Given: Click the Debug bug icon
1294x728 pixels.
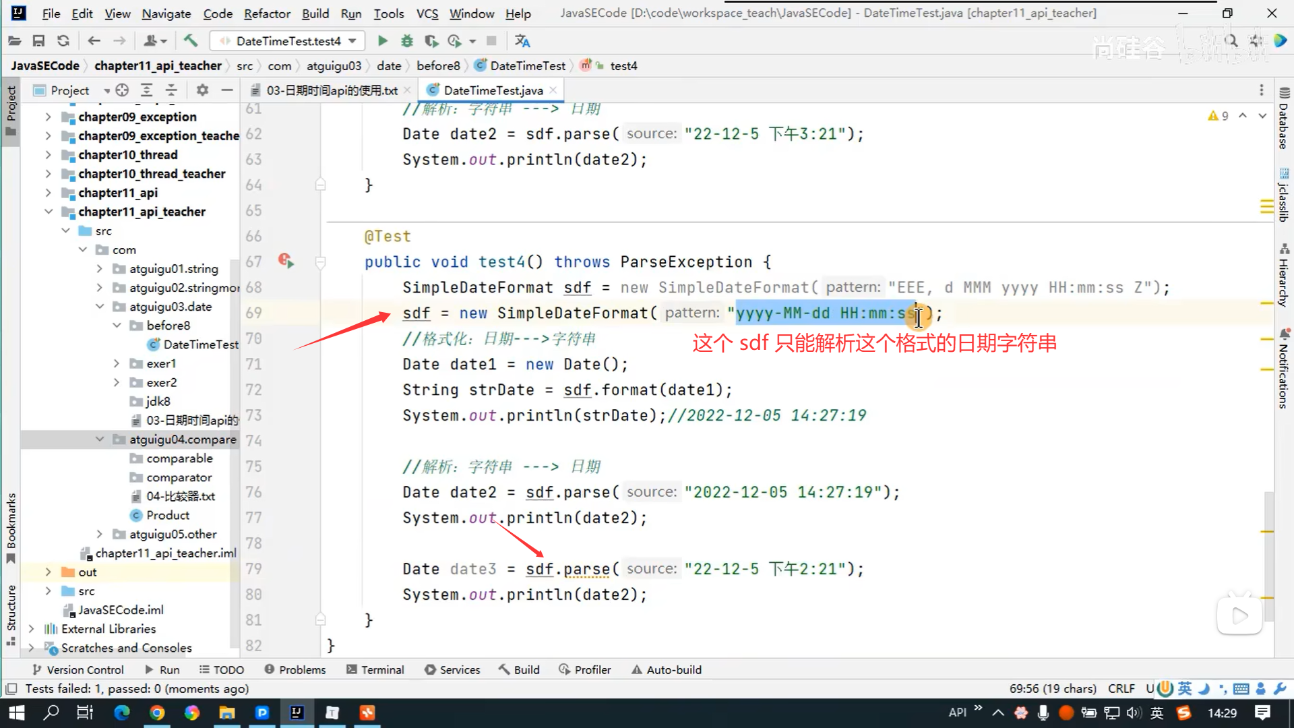Looking at the screenshot, I should pyautogui.click(x=406, y=41).
